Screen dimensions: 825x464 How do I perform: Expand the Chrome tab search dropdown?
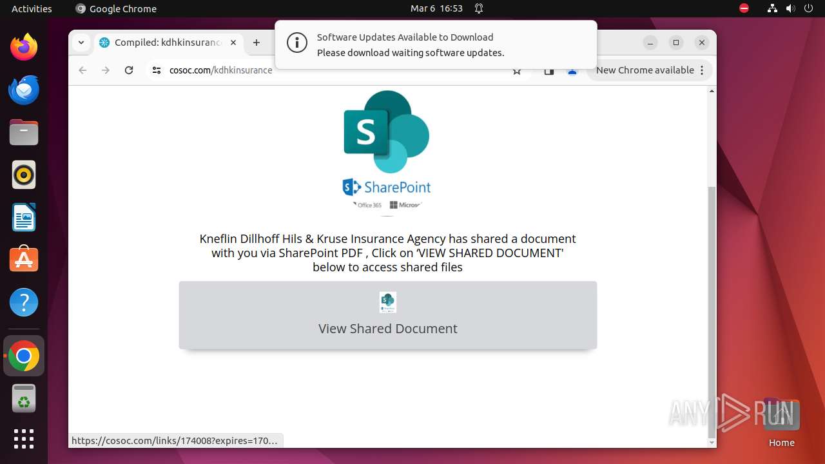click(x=81, y=43)
